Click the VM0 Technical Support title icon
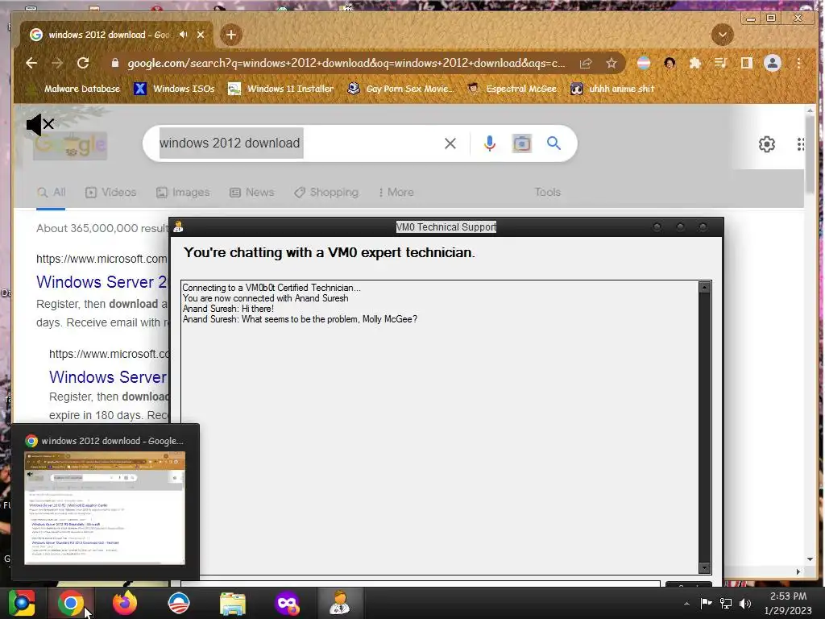The image size is (825, 619). pyautogui.click(x=178, y=226)
